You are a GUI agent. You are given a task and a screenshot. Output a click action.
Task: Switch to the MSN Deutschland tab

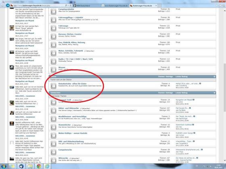[87, 6]
